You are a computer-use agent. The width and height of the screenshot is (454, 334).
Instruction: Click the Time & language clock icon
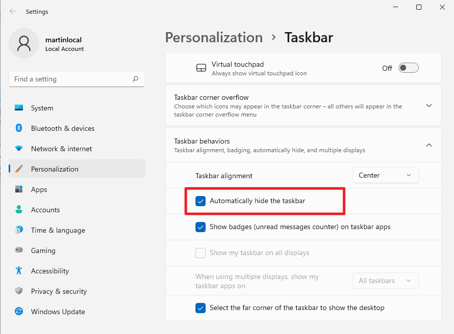(x=19, y=230)
